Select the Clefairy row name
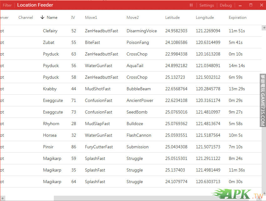The image size is (266, 201). tap(50, 31)
